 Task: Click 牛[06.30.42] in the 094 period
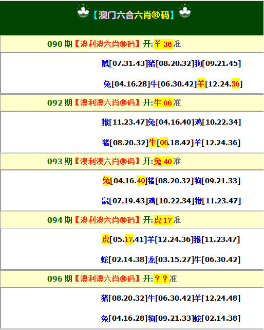click(217, 259)
